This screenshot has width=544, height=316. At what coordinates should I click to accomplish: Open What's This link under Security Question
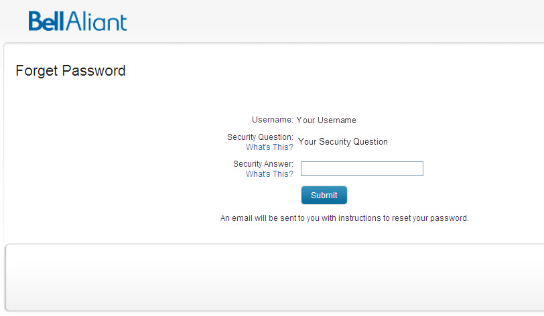(x=269, y=147)
